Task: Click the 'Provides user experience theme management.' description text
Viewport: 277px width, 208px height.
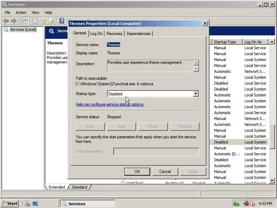Action: (x=145, y=62)
